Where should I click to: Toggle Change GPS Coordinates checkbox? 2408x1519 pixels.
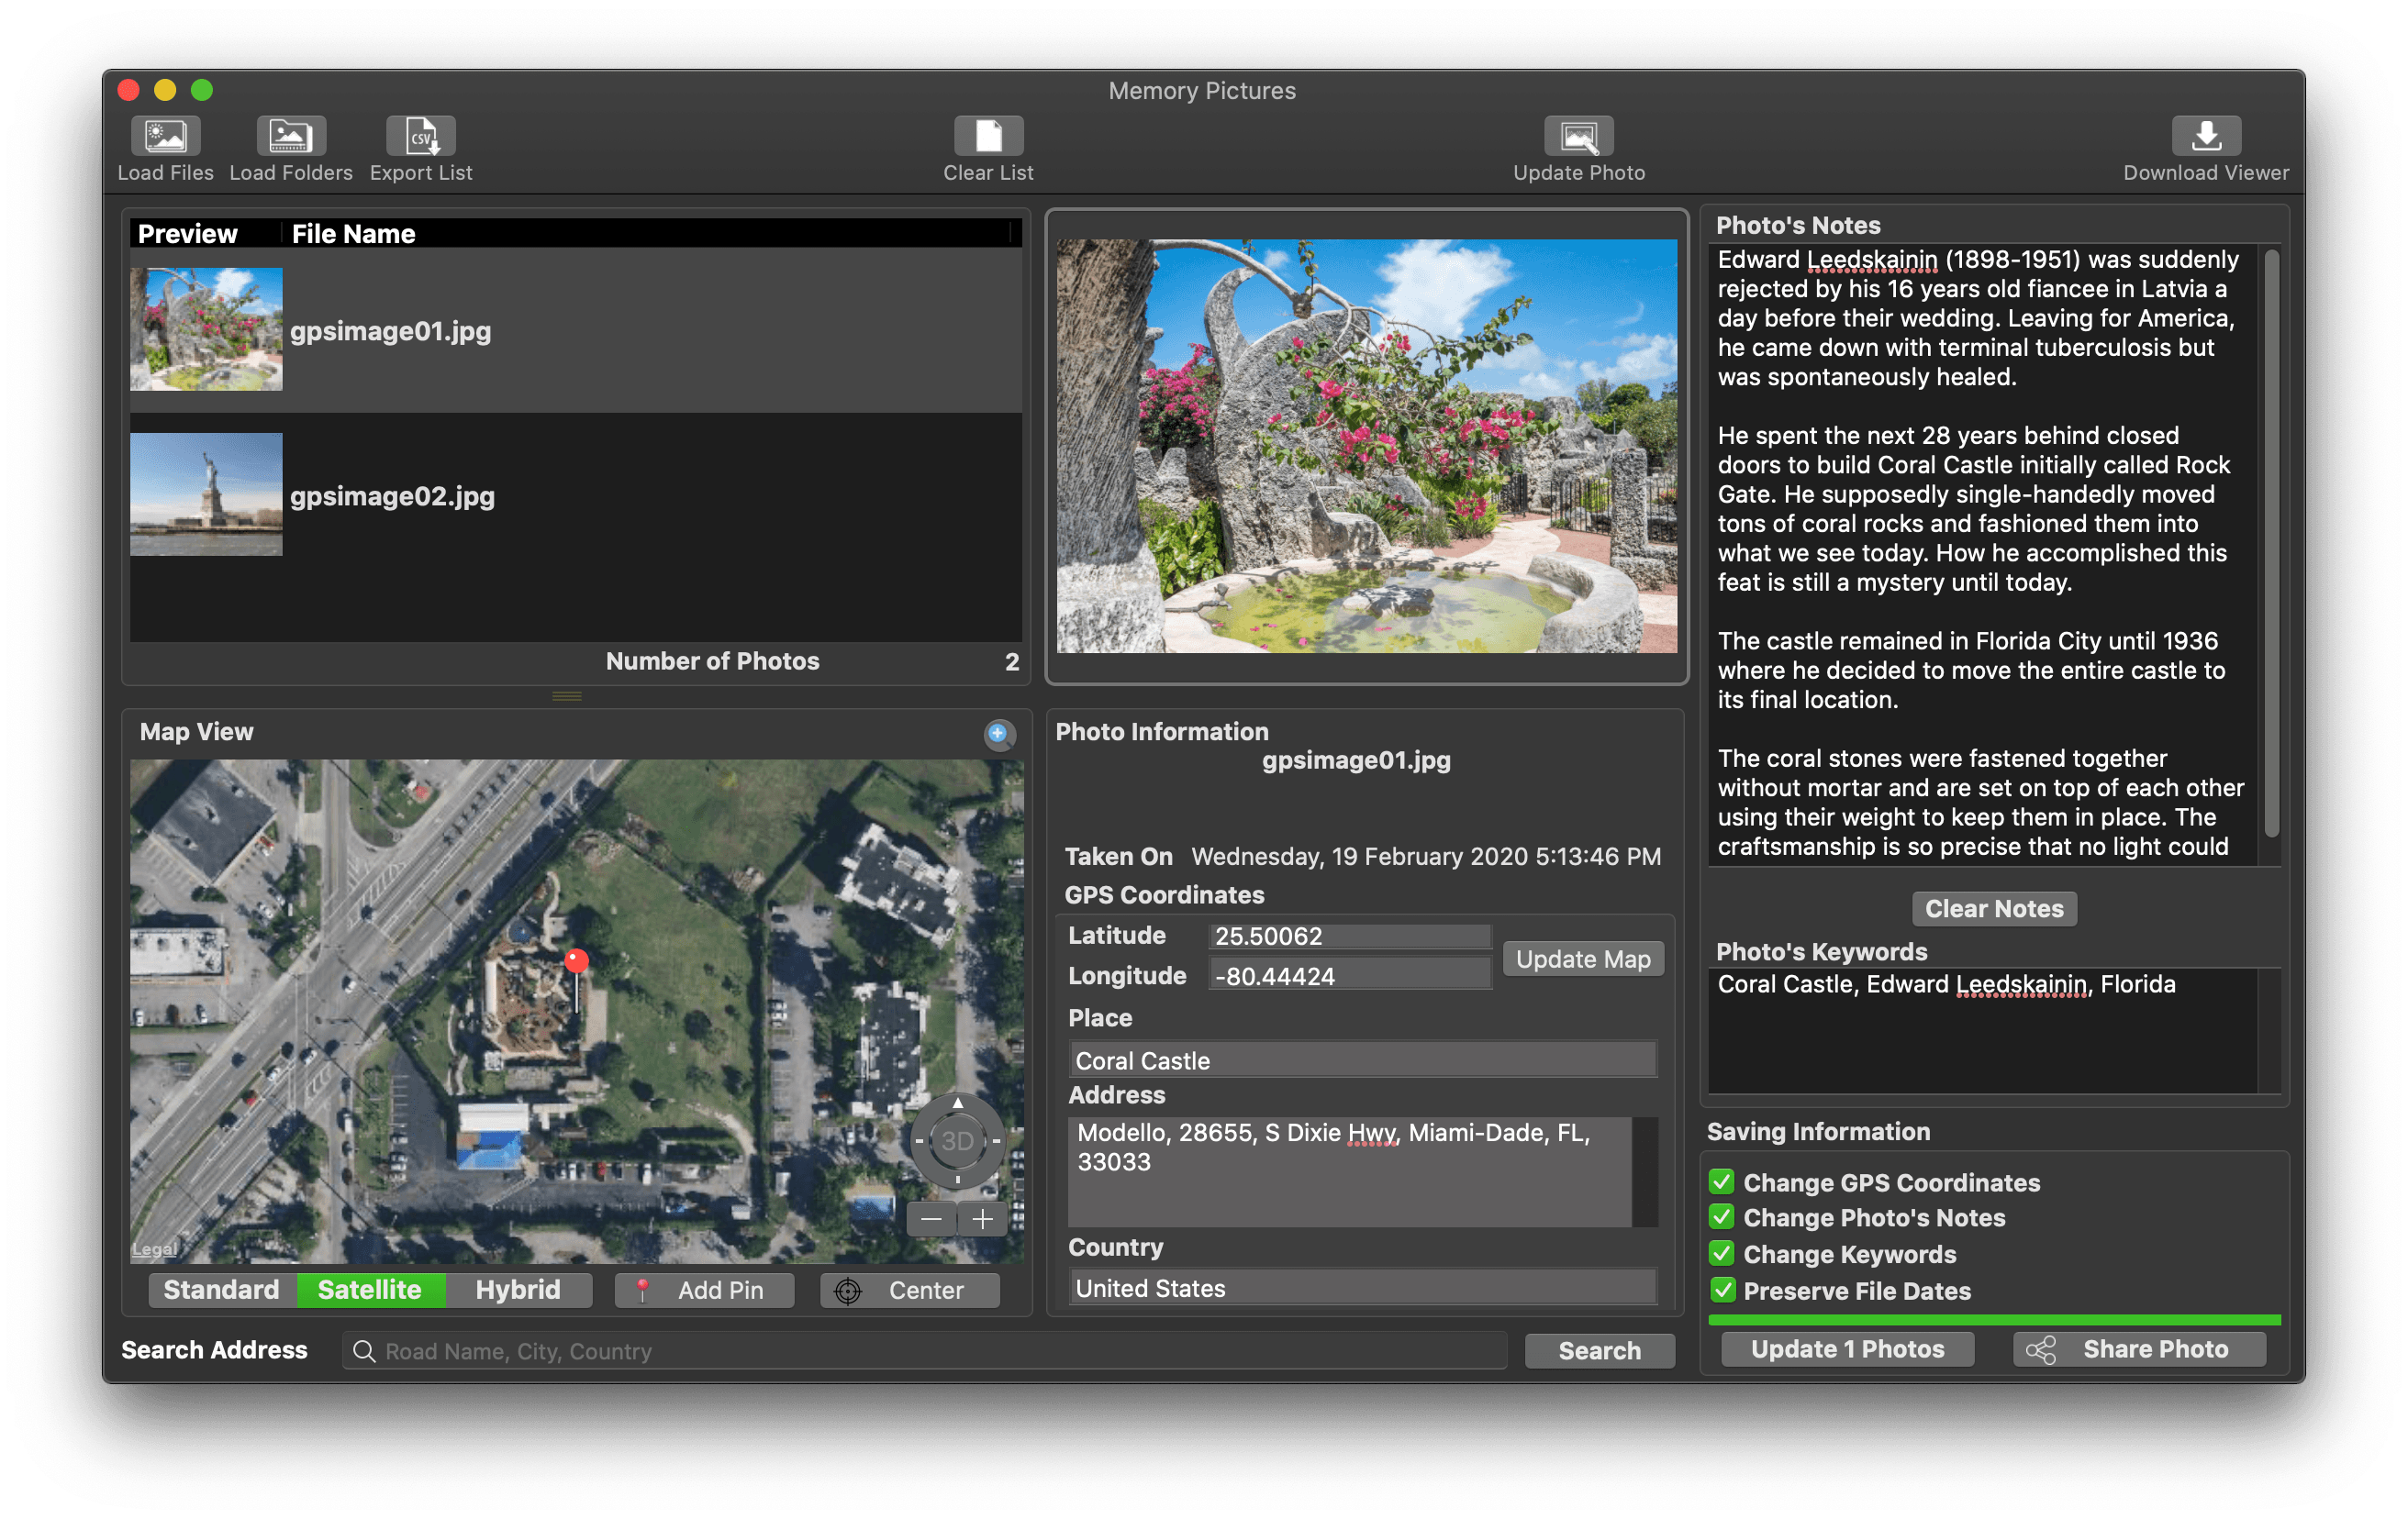tap(1721, 1182)
